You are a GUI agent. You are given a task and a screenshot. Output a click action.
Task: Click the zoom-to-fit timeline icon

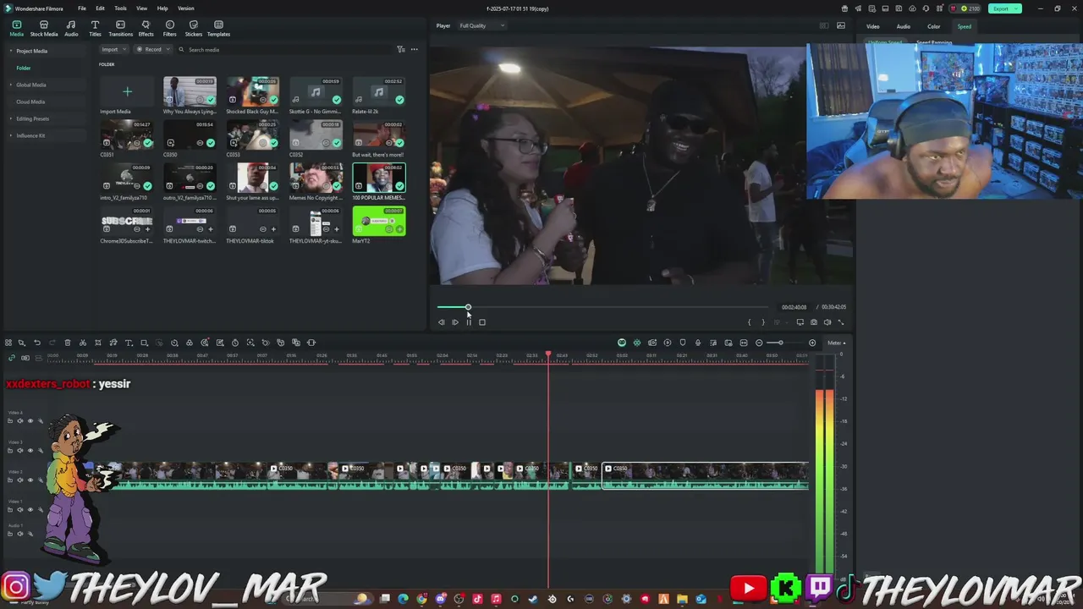tap(744, 343)
